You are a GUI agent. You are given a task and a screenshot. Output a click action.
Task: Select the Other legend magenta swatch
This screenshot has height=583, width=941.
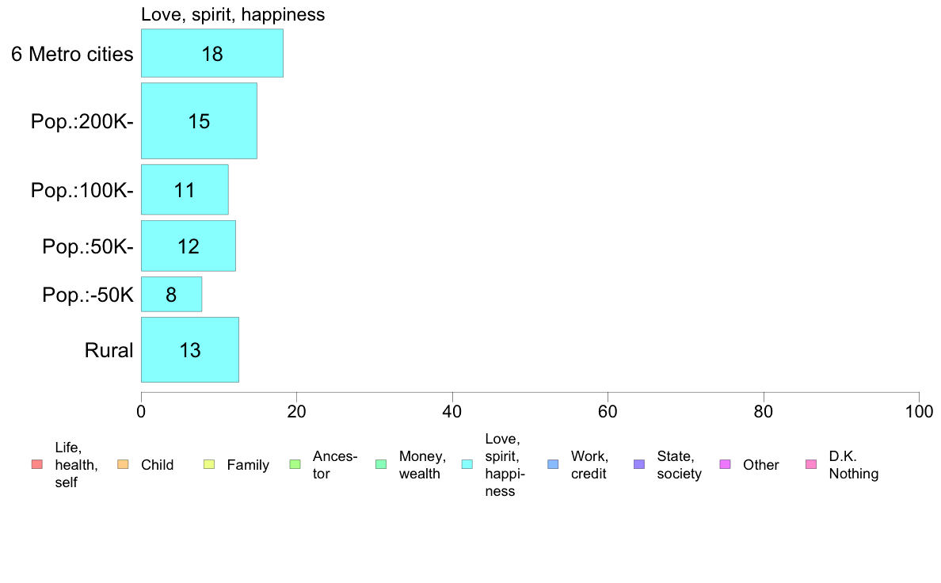click(x=725, y=465)
